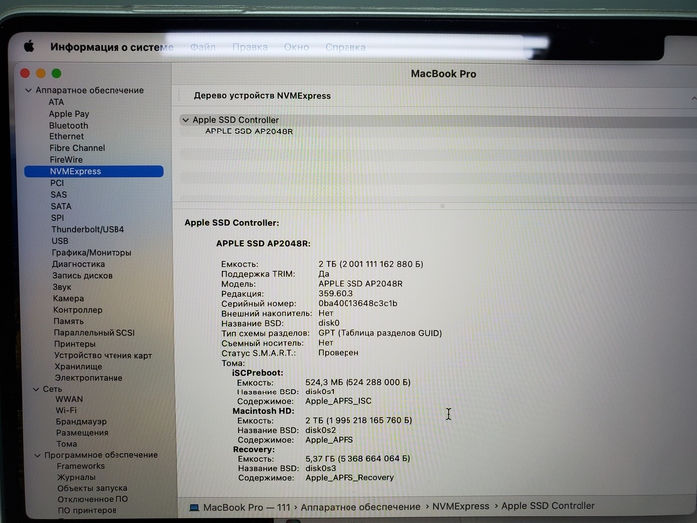Viewport: 697px width, 523px height.
Task: Select SPI in the sidebar
Action: [57, 218]
